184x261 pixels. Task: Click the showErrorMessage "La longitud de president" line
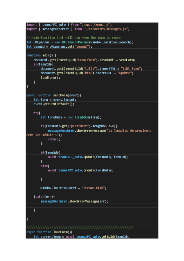[x=99, y=130]
